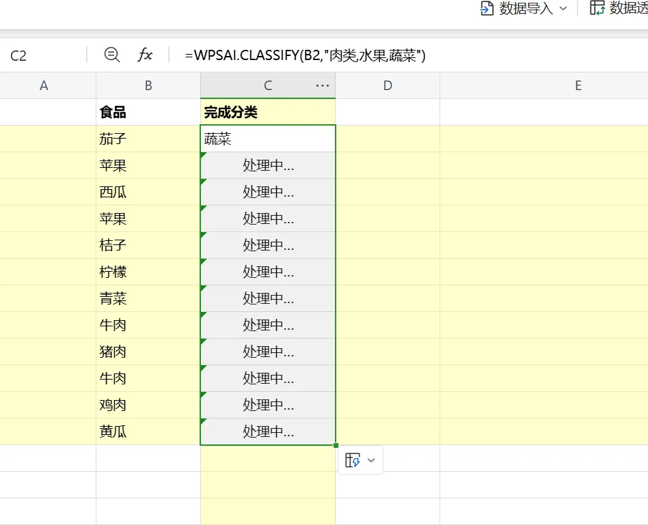
Task: Select the 食品 header cell
Action: pos(148,112)
